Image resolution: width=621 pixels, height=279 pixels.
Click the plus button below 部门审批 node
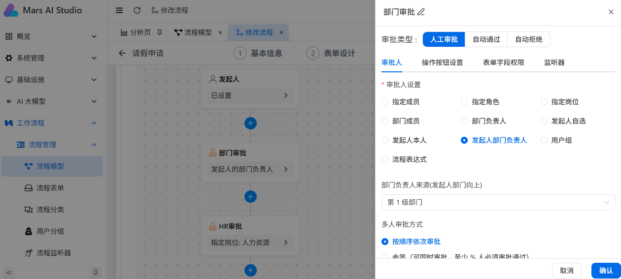tap(250, 197)
